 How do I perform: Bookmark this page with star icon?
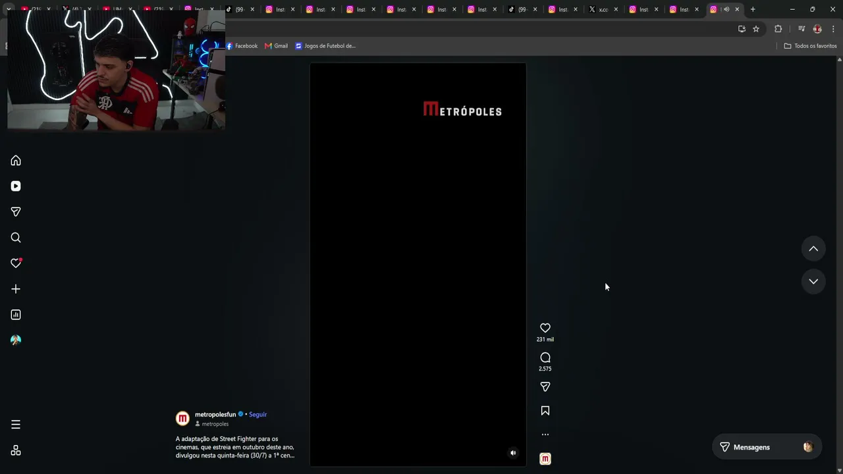coord(756,29)
